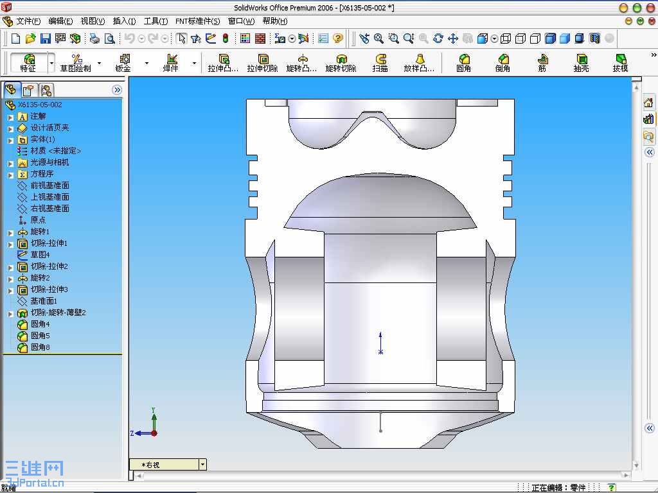Activate the Pan view cross-arrow icon

pyautogui.click(x=453, y=39)
